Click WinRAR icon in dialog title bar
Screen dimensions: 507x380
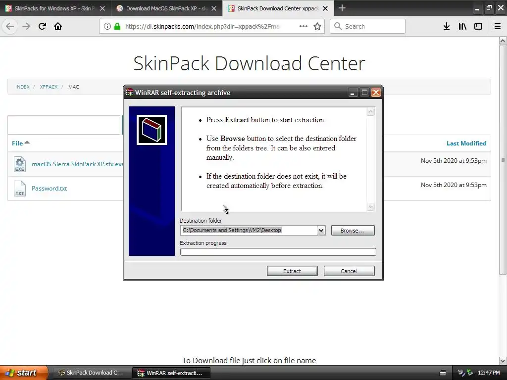point(129,93)
